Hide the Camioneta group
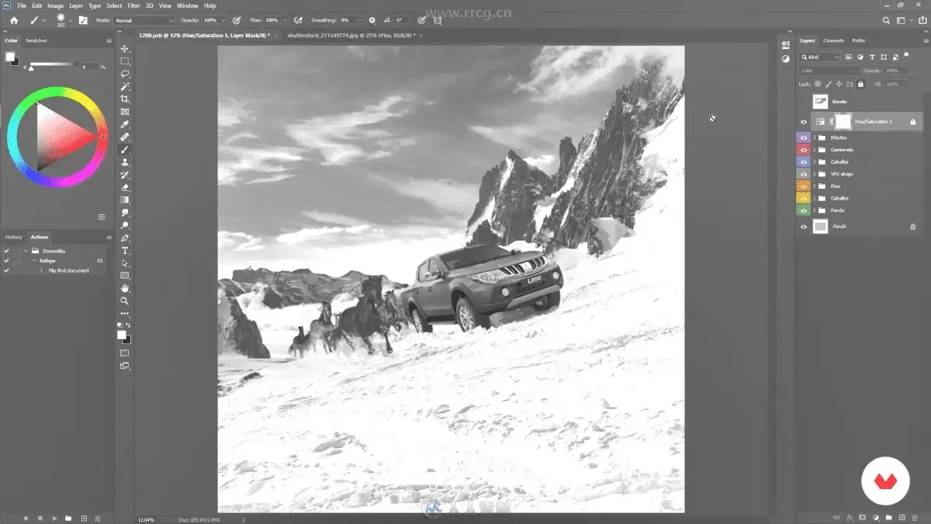 [x=803, y=149]
